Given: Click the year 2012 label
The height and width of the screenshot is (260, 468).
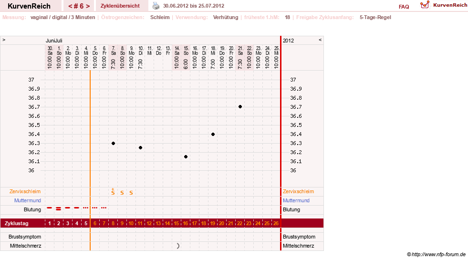Looking at the screenshot, I should [x=288, y=41].
